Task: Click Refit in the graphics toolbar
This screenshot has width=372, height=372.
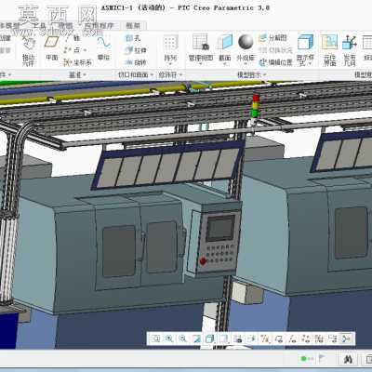Action: [x=156, y=339]
